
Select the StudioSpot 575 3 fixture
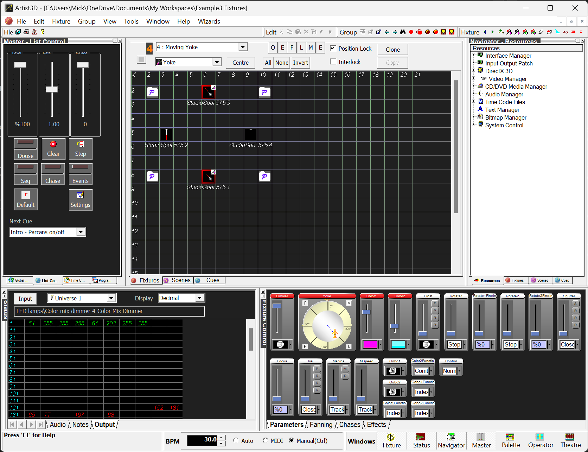pyautogui.click(x=209, y=92)
